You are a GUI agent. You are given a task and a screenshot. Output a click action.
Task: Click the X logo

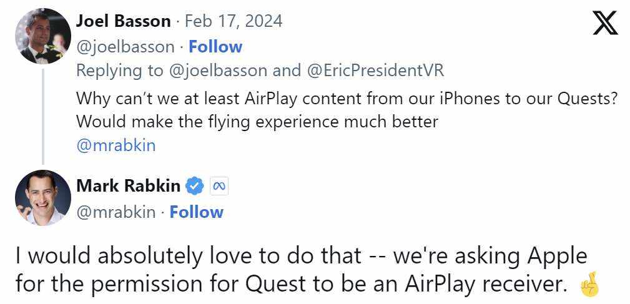coord(605,24)
